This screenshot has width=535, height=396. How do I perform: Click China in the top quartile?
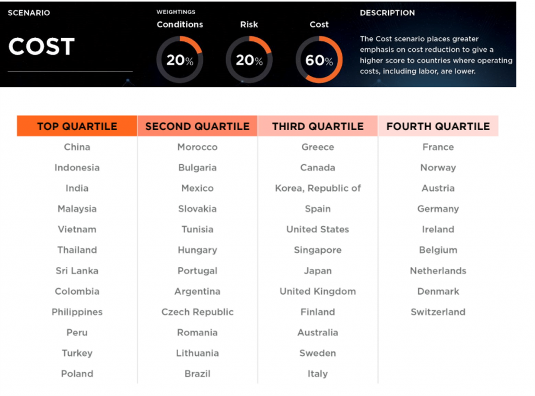[x=77, y=147]
